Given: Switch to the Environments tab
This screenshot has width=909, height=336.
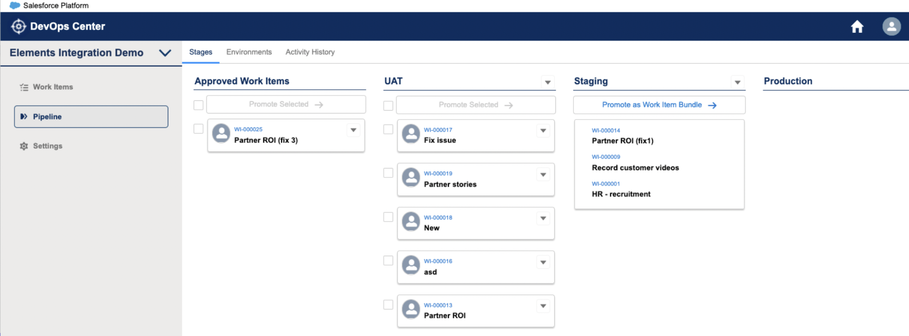Looking at the screenshot, I should point(249,52).
